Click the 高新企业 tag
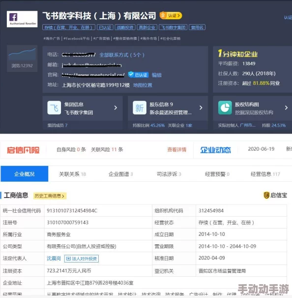 [147, 28]
